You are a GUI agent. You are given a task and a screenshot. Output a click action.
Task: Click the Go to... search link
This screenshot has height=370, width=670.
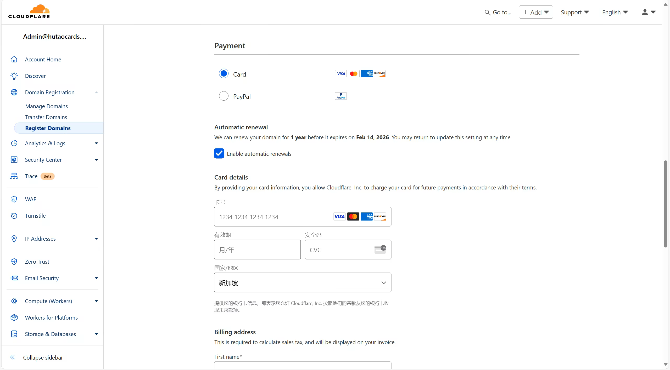pyautogui.click(x=498, y=12)
